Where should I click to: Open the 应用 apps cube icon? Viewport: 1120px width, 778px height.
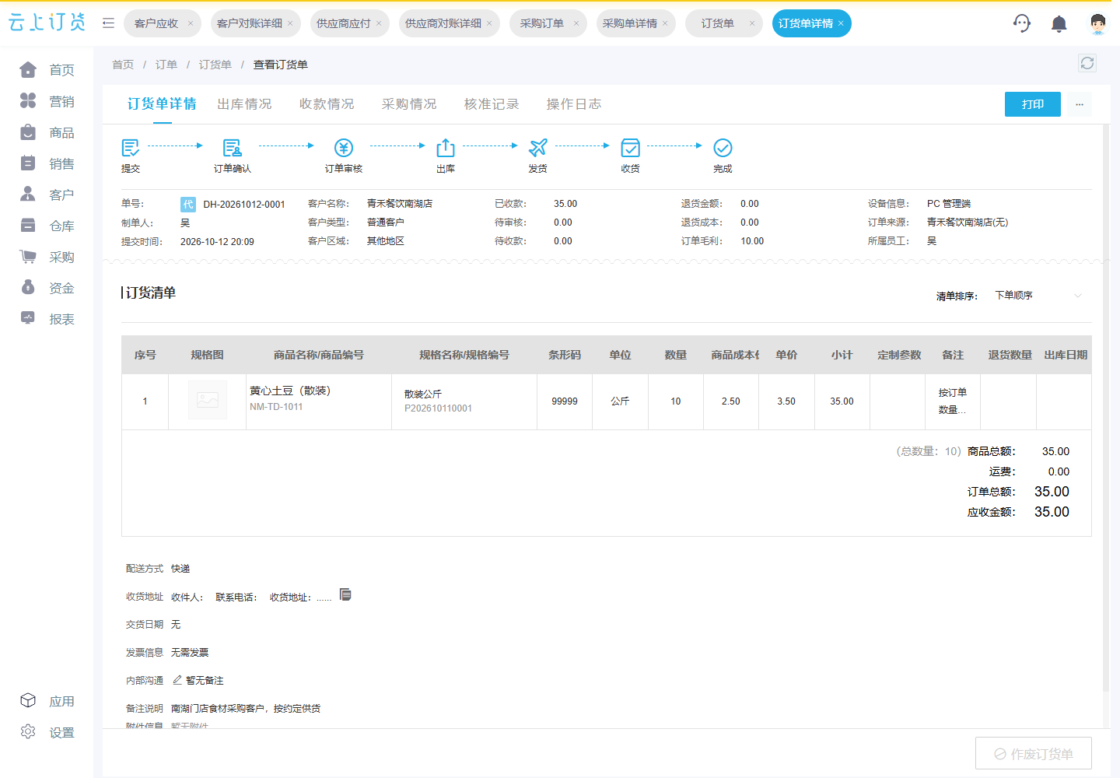click(x=28, y=701)
